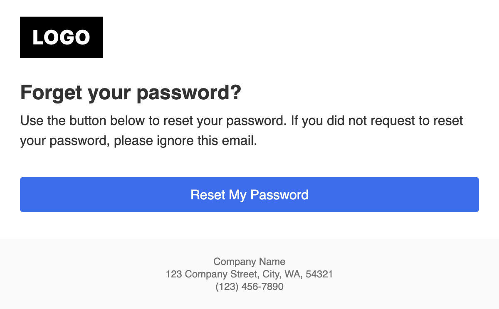The image size is (499, 309).
Task: Click the "123 Company Street" address text
Action: pos(213,274)
